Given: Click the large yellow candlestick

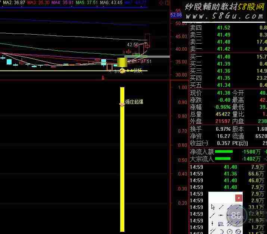Looking at the screenshot, I should pos(122,62).
